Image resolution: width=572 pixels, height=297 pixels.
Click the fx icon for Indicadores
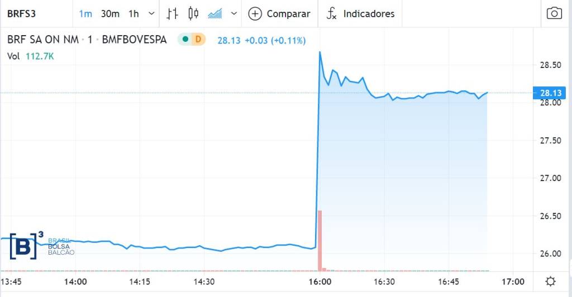point(331,14)
